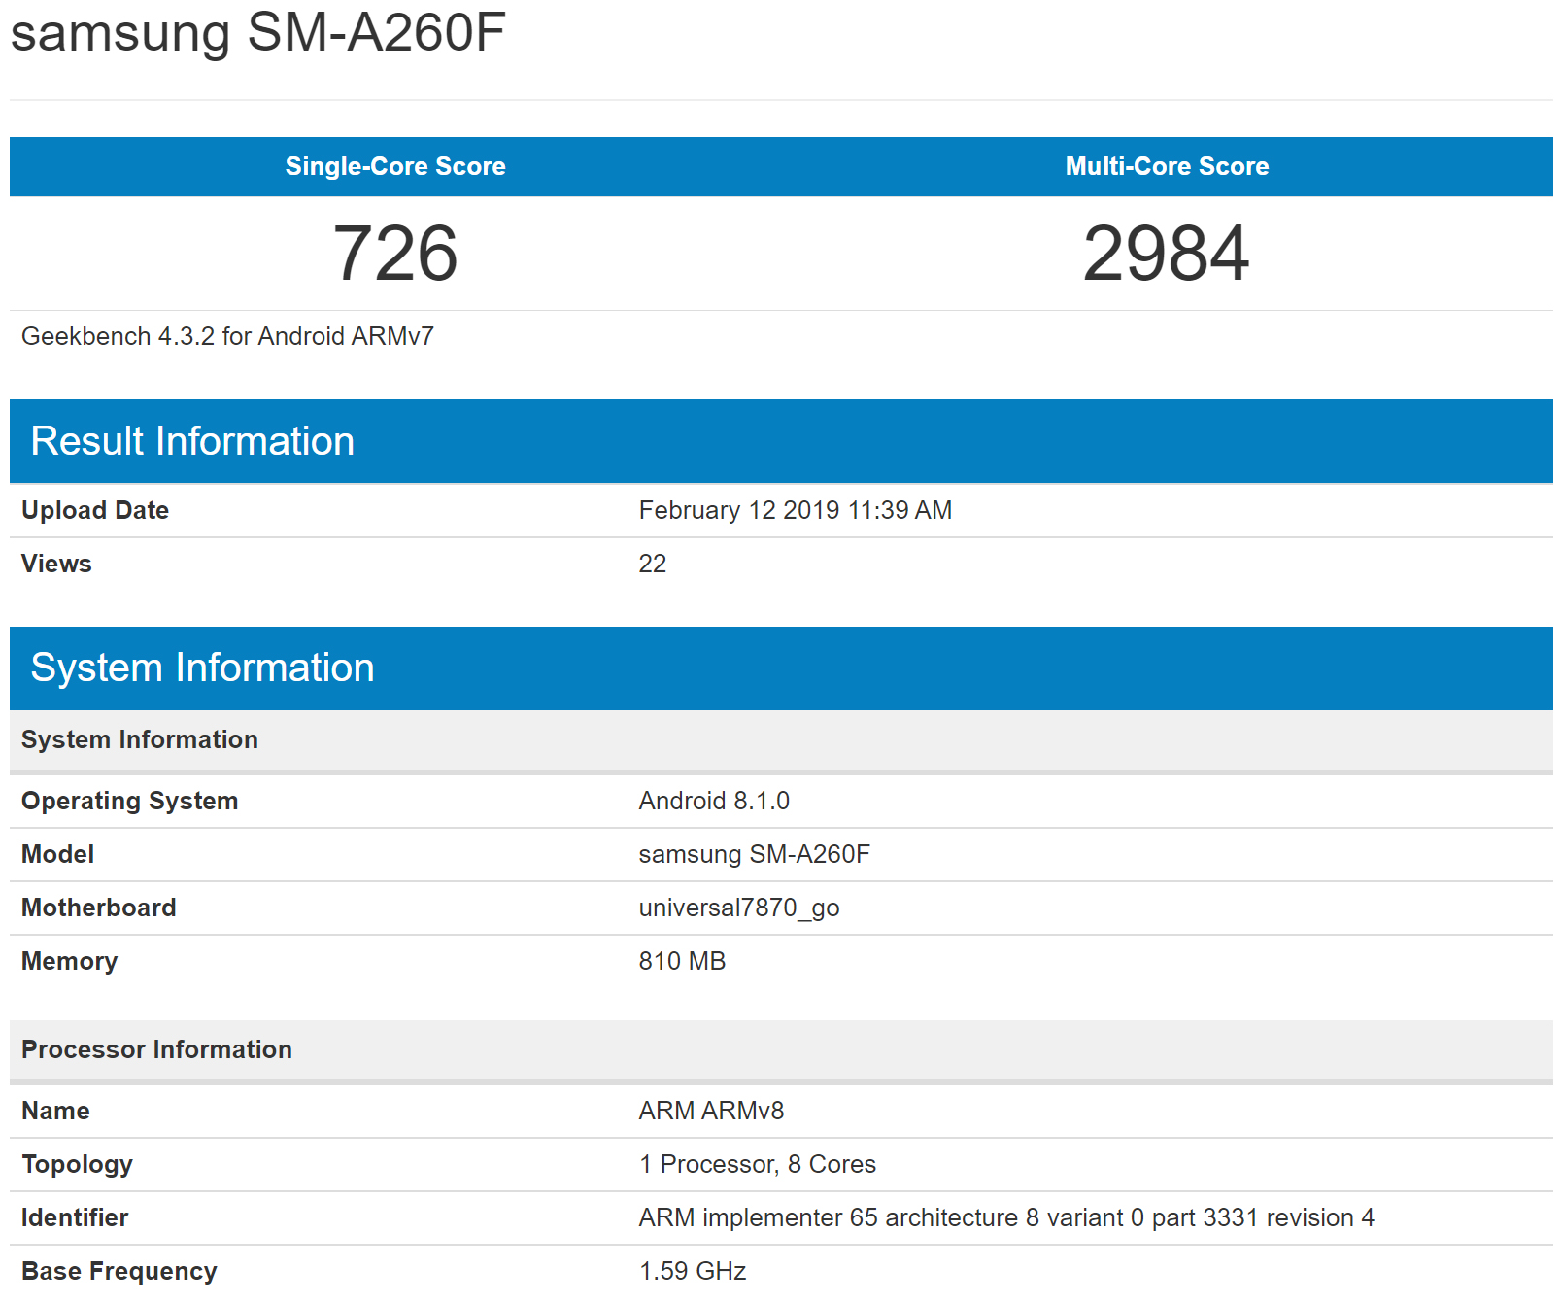The image size is (1562, 1302).
Task: Click the Android 8.1.0 operating system value
Action: point(713,801)
